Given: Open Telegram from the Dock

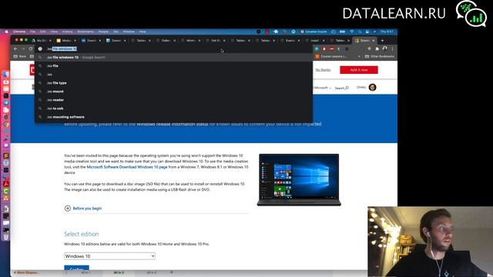Looking at the screenshot, I should [6, 102].
